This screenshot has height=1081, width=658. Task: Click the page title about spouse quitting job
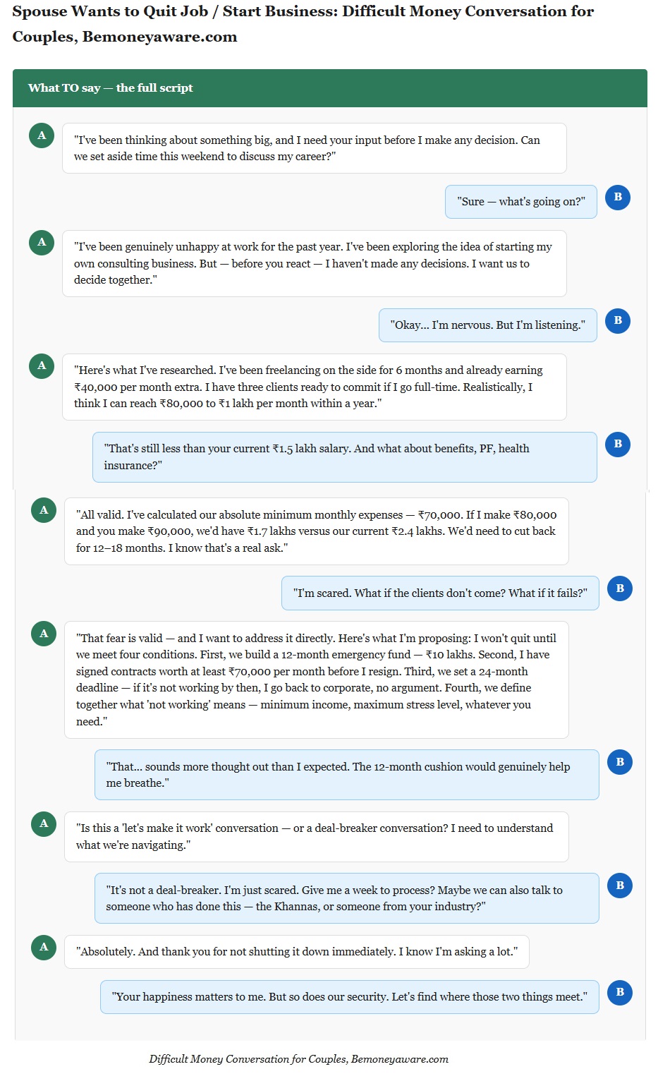[x=303, y=24]
